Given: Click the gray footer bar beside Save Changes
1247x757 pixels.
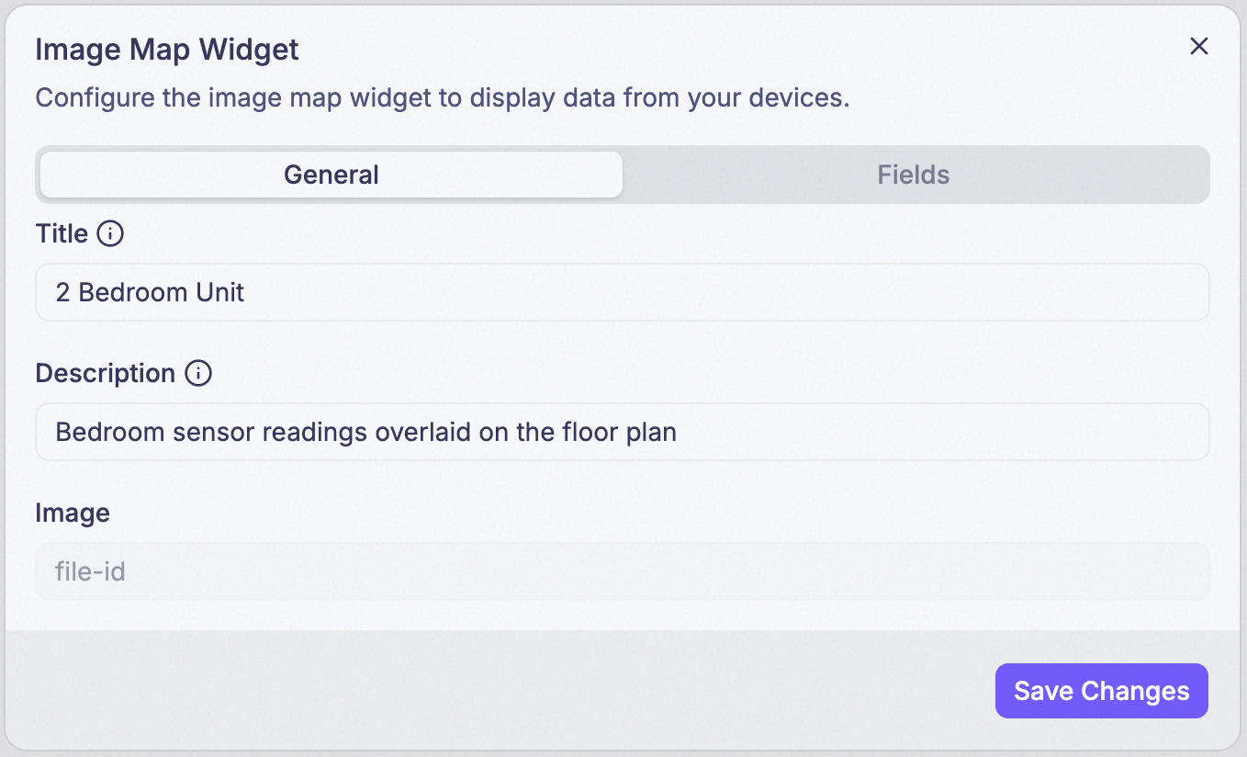Looking at the screenshot, I should [496, 691].
